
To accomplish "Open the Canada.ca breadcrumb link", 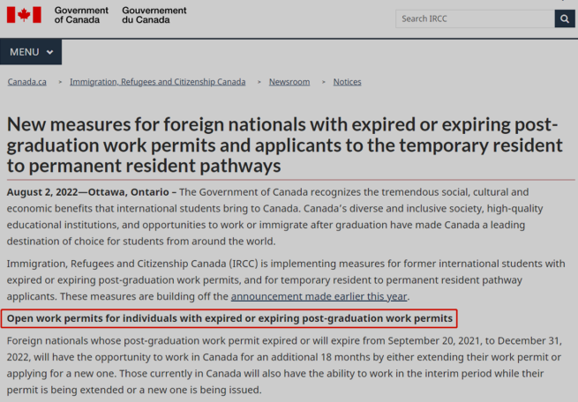I will pyautogui.click(x=26, y=82).
